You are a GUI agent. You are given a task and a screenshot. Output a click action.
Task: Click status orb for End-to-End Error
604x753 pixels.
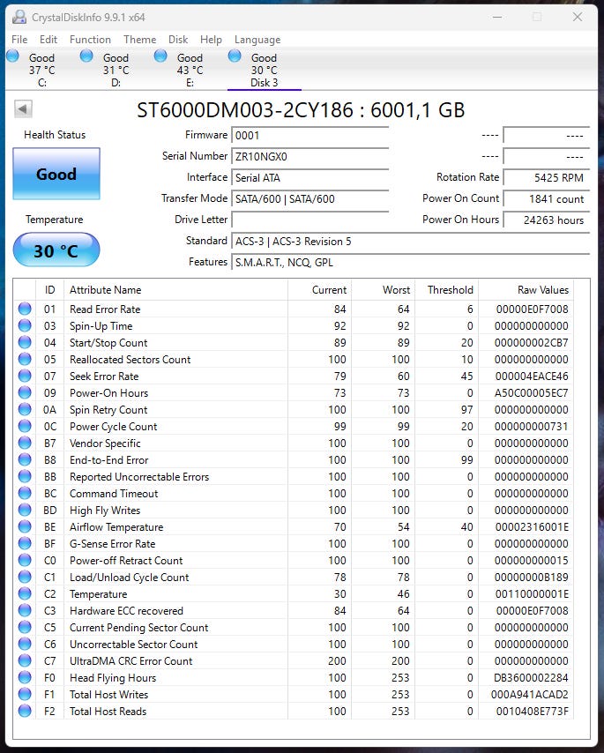click(25, 459)
